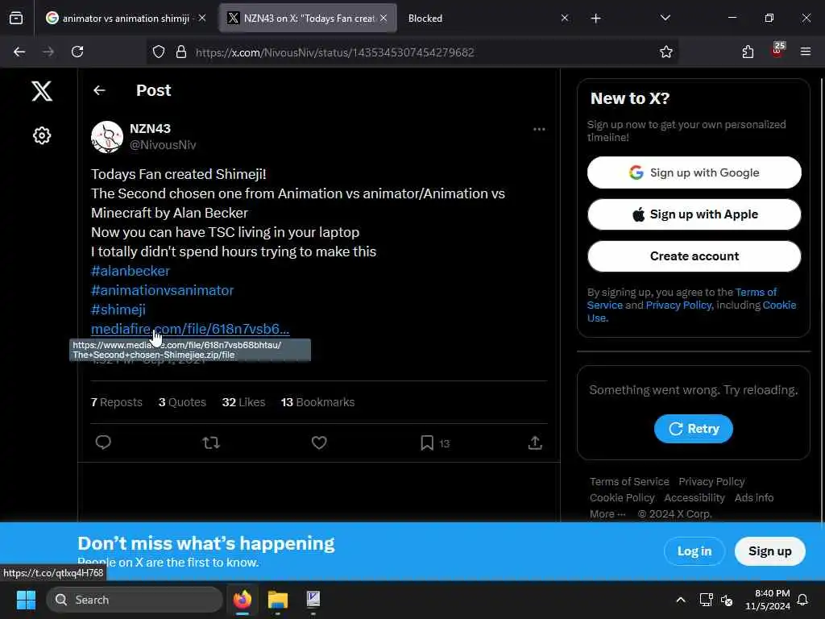The width and height of the screenshot is (825, 619).
Task: View the 7 Reposts list
Action: (117, 402)
